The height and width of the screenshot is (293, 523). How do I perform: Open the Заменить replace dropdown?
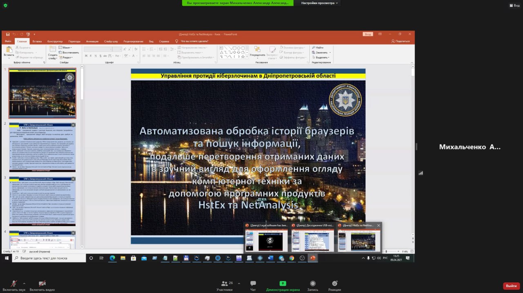pyautogui.click(x=322, y=53)
